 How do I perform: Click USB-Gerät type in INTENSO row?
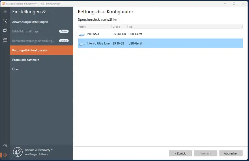135,34
